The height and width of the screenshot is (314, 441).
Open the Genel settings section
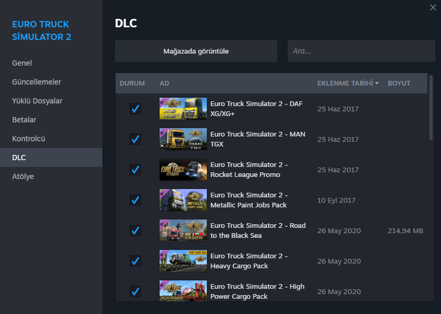[x=51, y=63]
